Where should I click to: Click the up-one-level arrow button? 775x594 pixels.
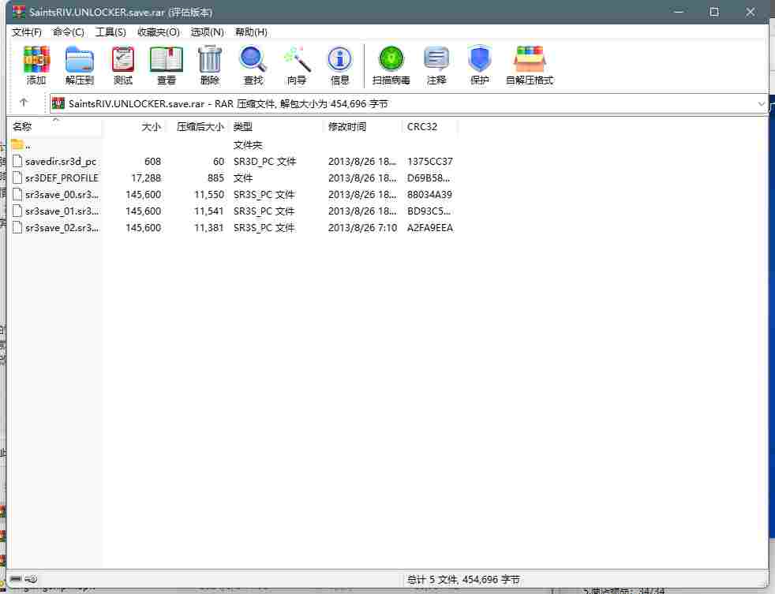(x=24, y=103)
